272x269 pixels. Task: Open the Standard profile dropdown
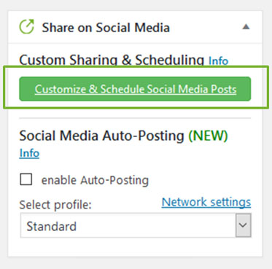(x=136, y=225)
